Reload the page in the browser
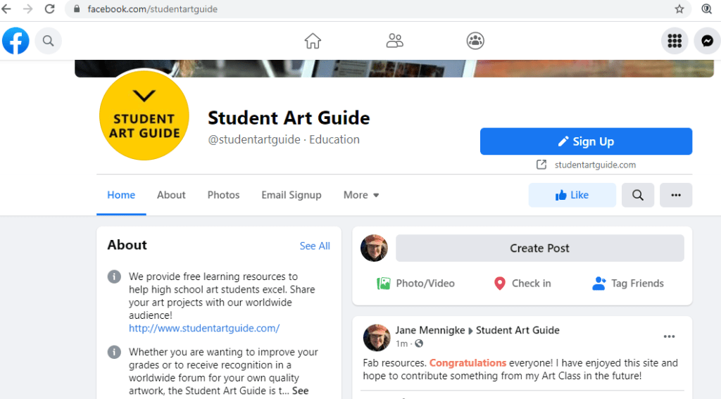Image resolution: width=721 pixels, height=399 pixels. (x=49, y=9)
